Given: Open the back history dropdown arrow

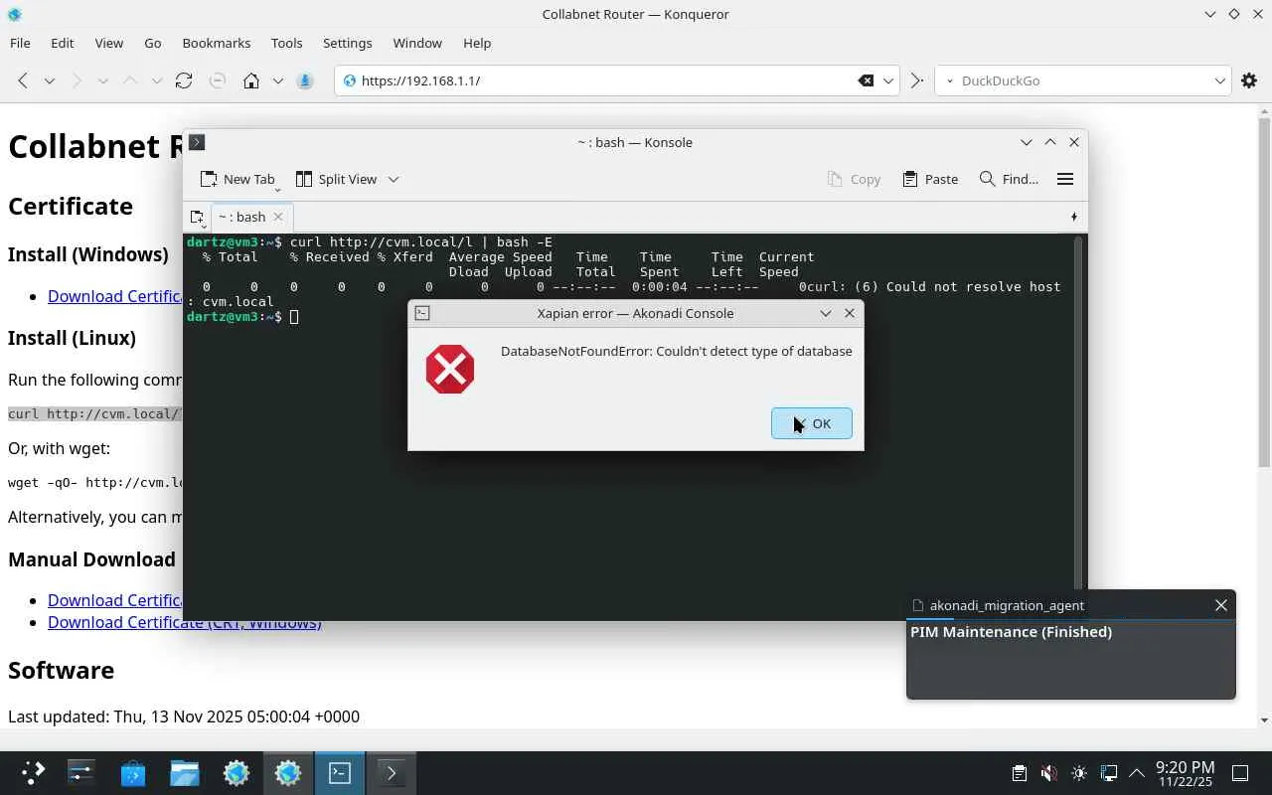Looking at the screenshot, I should coord(49,80).
